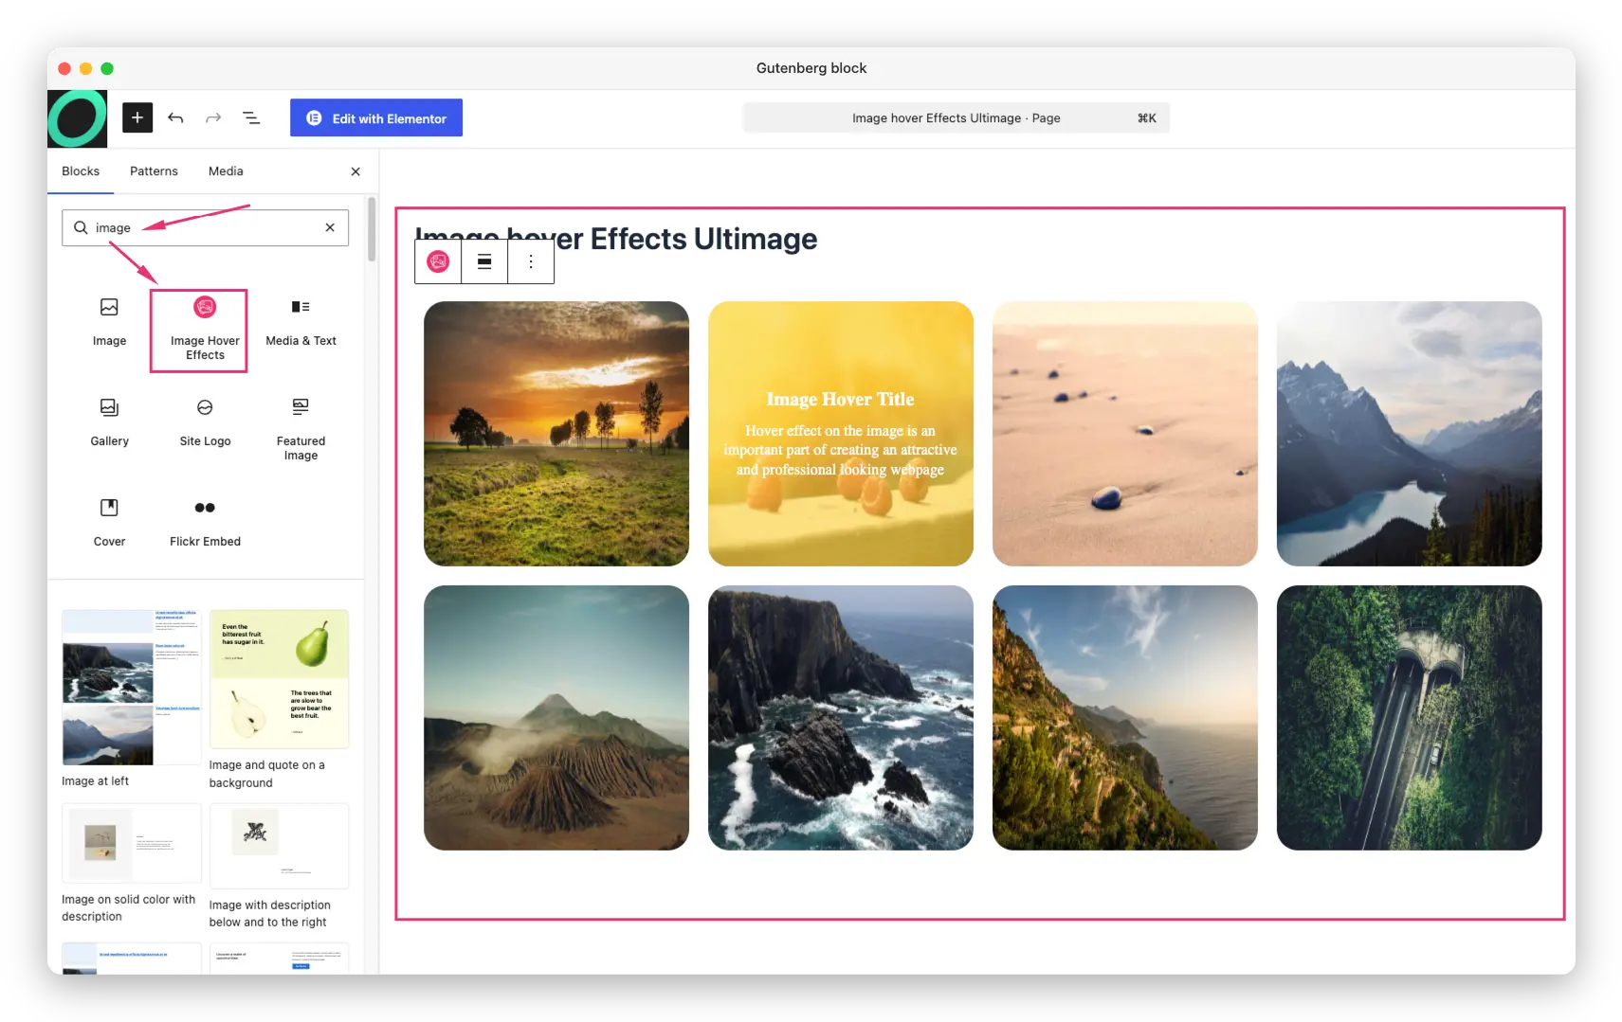Open the block inserter plus button
The image size is (1622, 1022).
(x=137, y=117)
